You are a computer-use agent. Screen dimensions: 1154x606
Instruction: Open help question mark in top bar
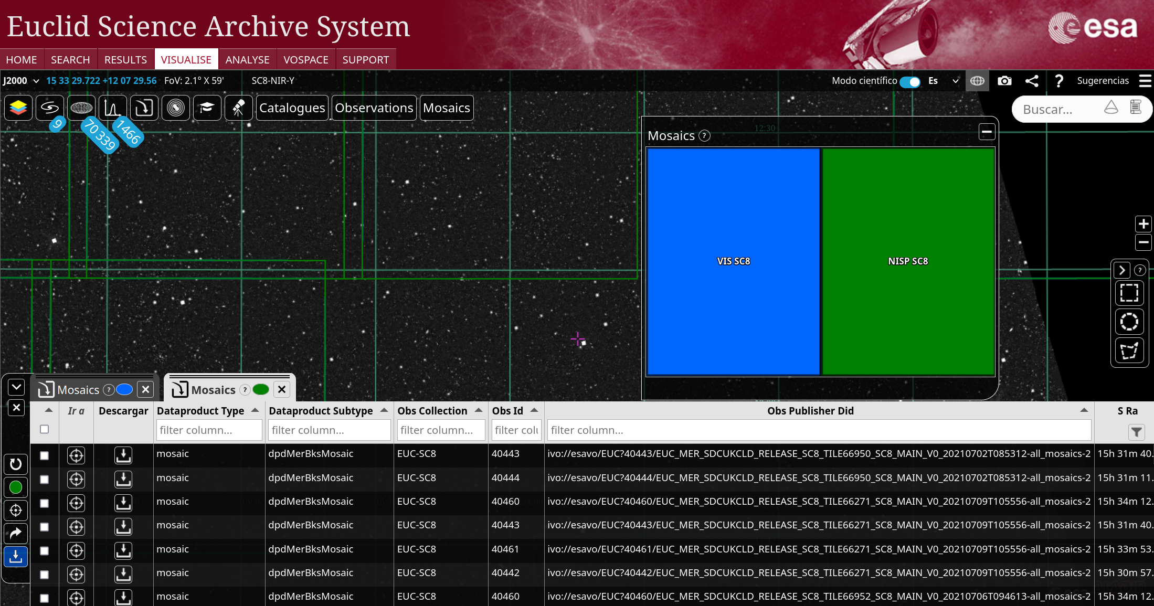click(x=1059, y=81)
